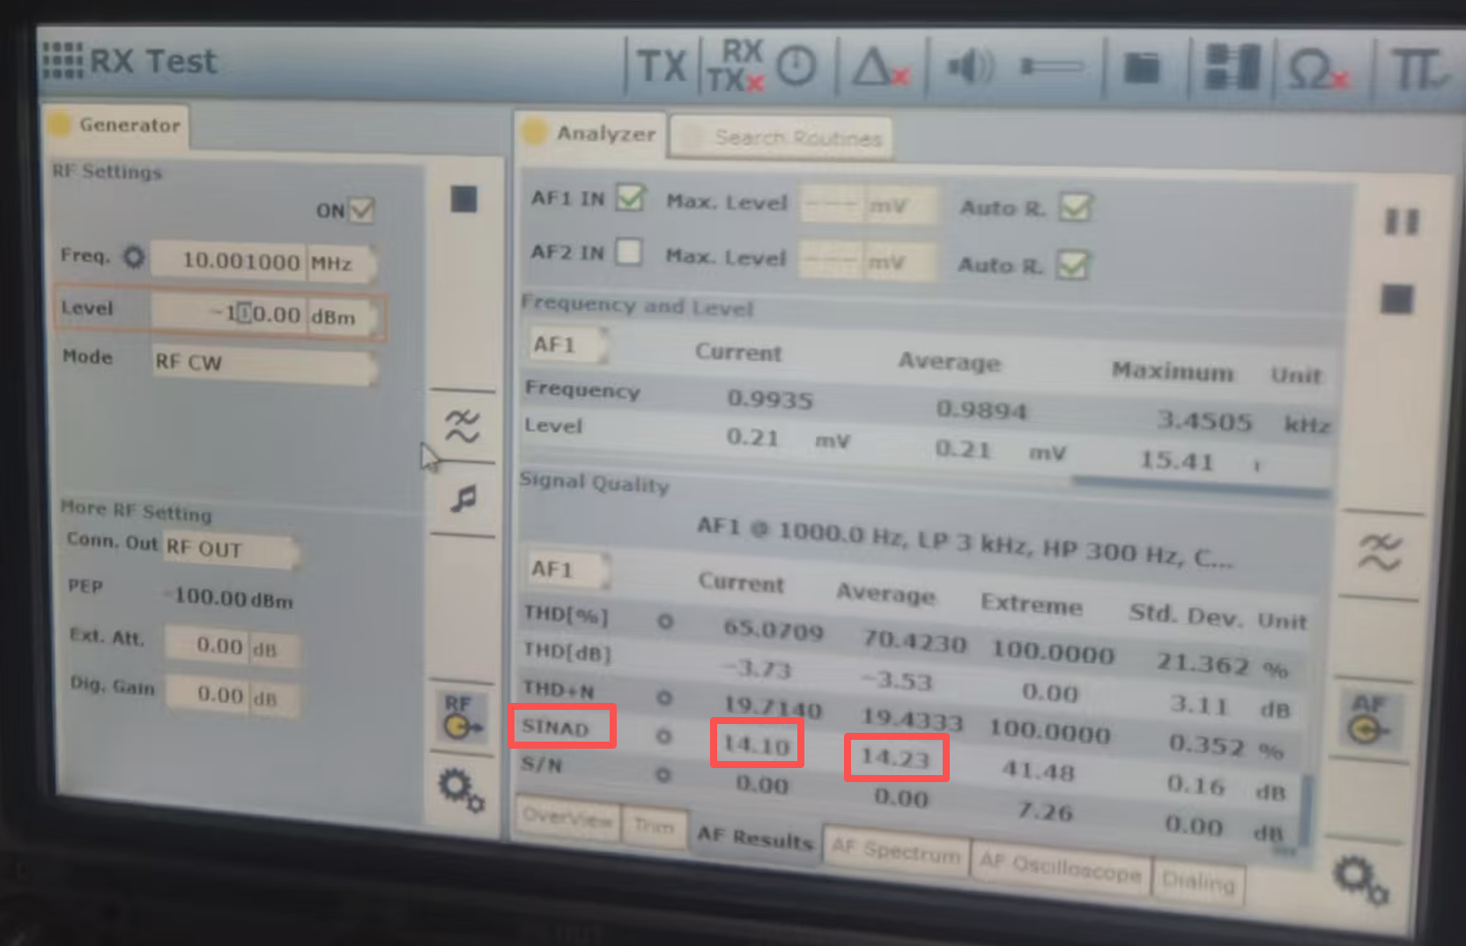Click the AF2 IN Max. Level field
This screenshot has height=946, width=1466.
pyautogui.click(x=833, y=261)
